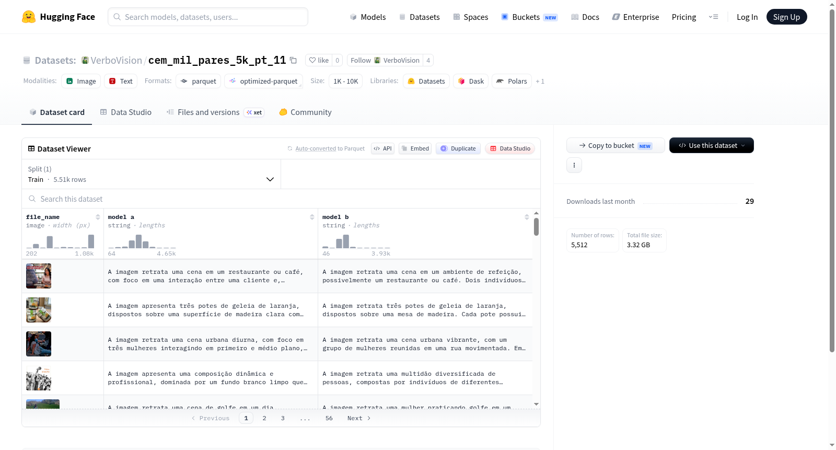Click the Follow VerboVision button

[385, 60]
